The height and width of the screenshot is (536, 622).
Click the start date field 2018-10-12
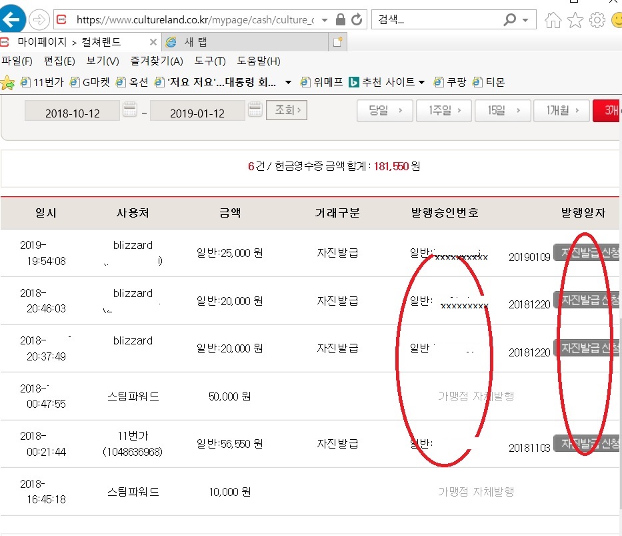tap(72, 111)
